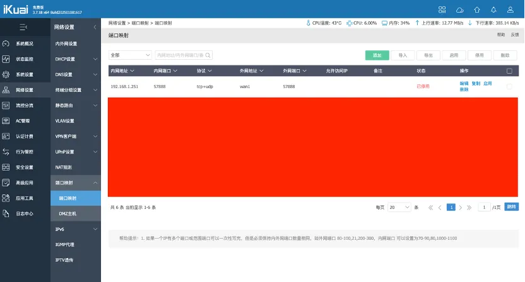Image resolution: width=525 pixels, height=282 pixels.
Task: Open 系统概况 in the left sidebar
Action: click(25, 44)
